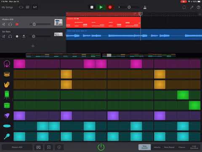Select the floor tom row icon
The image size is (202, 152).
[x=7, y=95]
